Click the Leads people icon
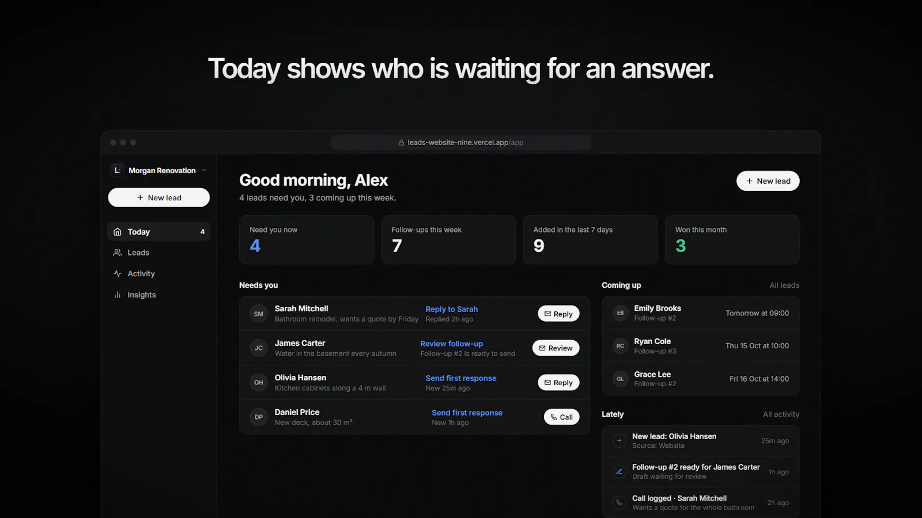Screen dimensions: 922x518 [118, 253]
